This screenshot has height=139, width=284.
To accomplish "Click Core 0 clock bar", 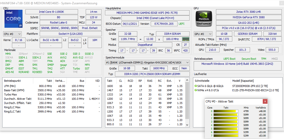I will coord(226,111).
